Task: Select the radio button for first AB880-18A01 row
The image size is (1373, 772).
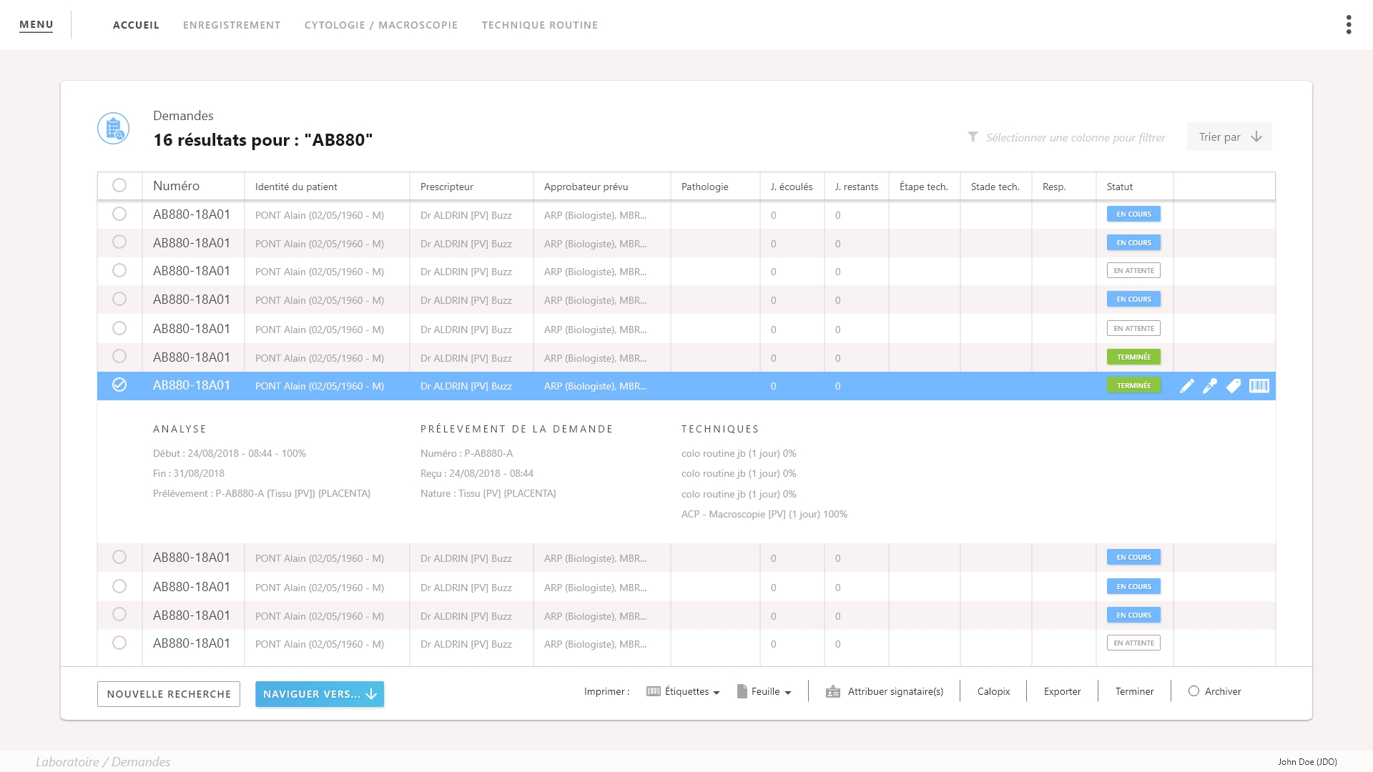Action: (119, 214)
